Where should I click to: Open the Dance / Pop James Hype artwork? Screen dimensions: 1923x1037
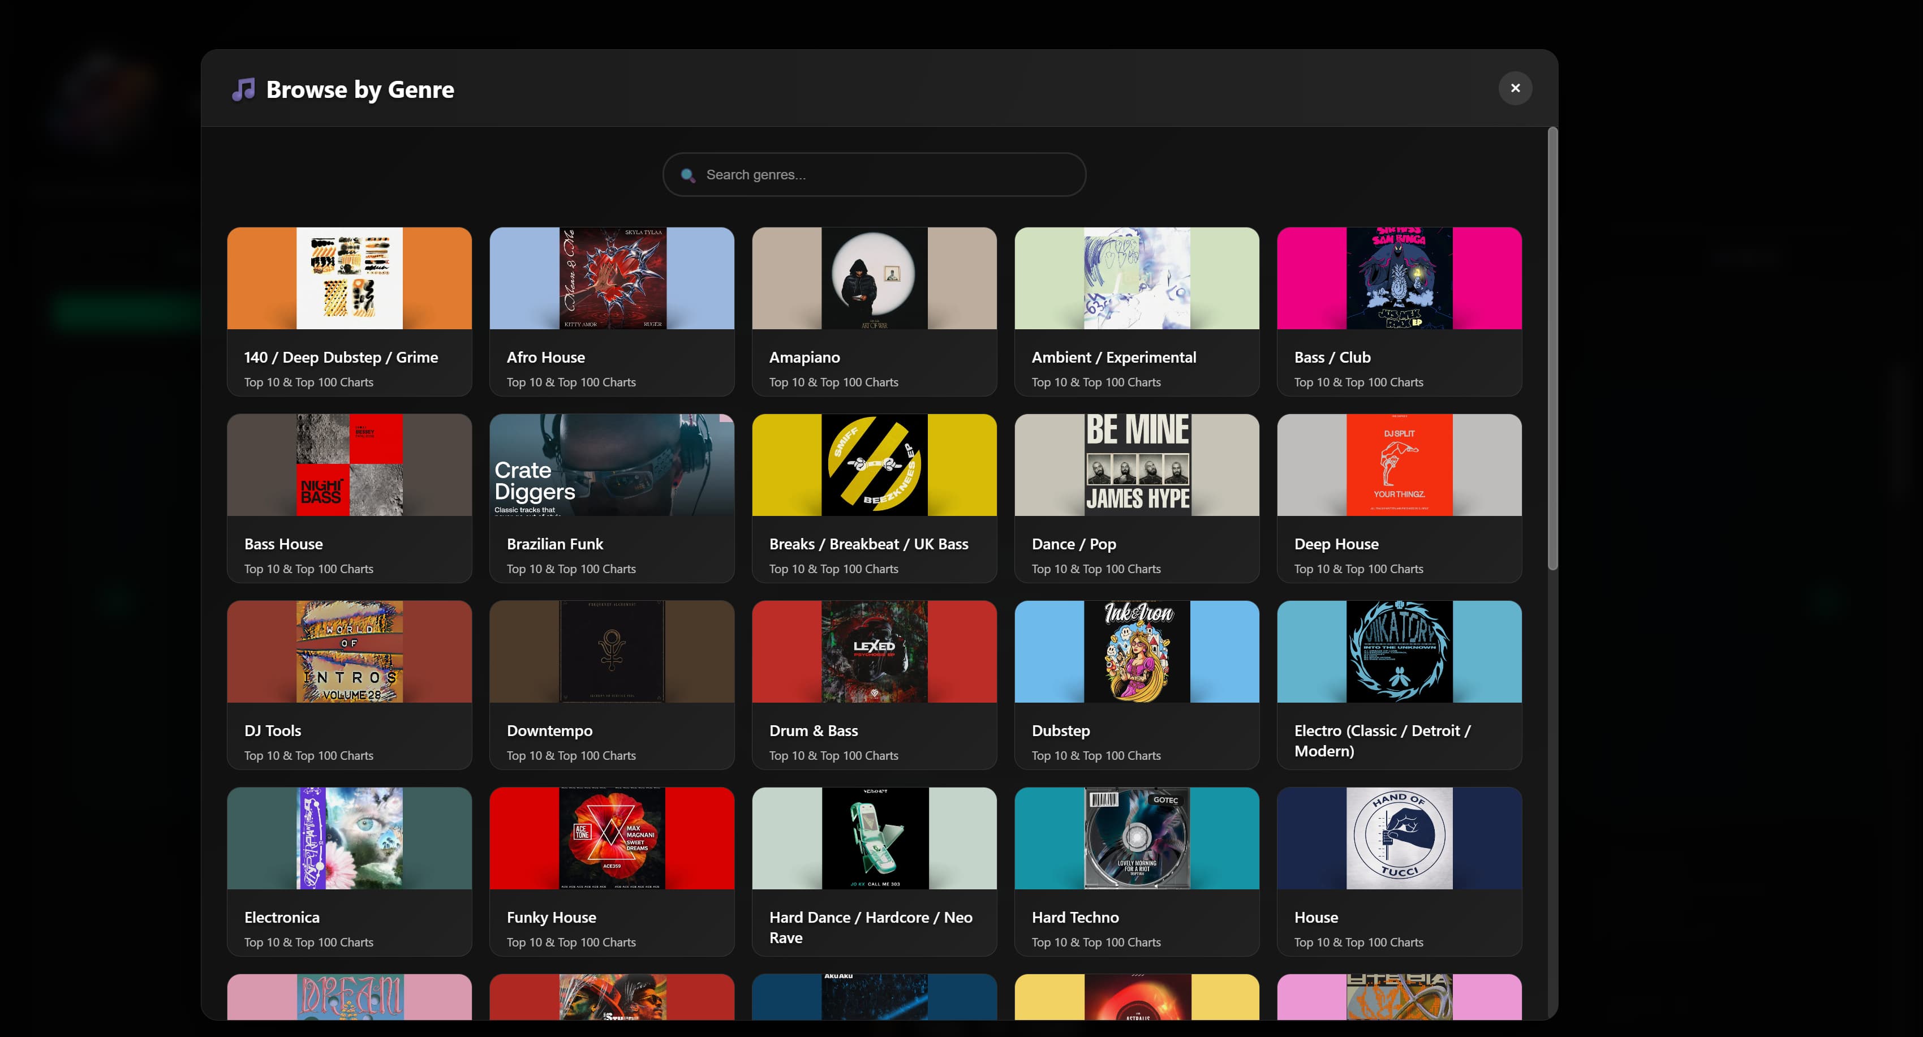[1137, 465]
